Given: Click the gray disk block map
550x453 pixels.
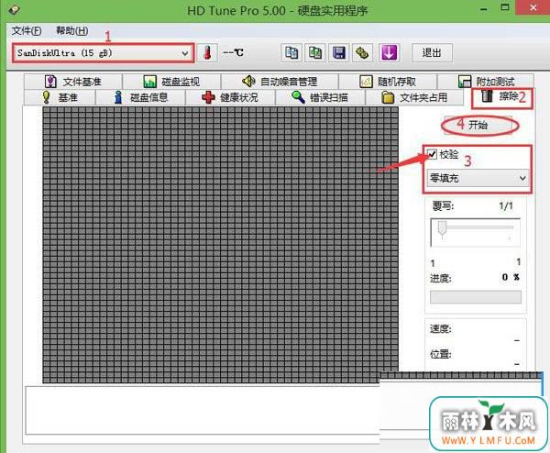Looking at the screenshot, I should [220, 245].
